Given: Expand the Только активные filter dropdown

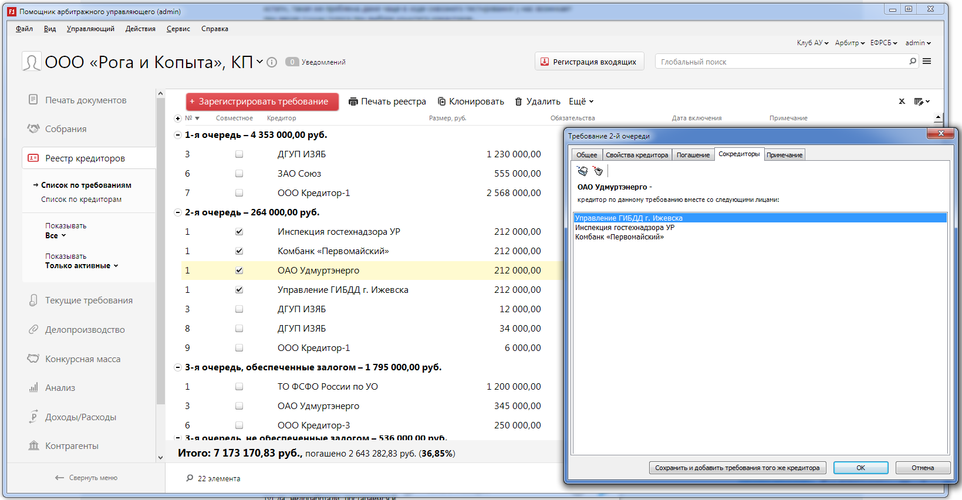Looking at the screenshot, I should click(82, 266).
